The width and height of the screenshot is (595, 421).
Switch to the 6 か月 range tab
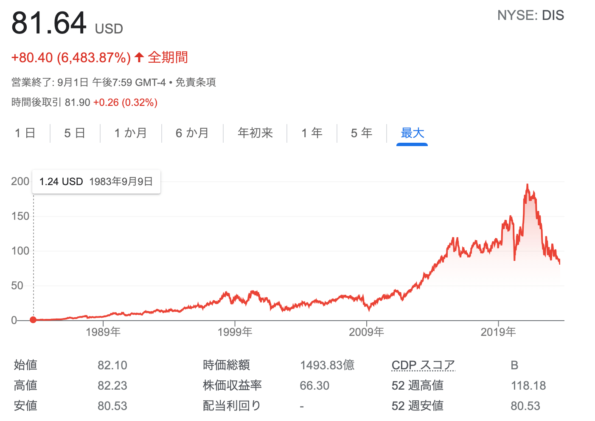click(192, 133)
